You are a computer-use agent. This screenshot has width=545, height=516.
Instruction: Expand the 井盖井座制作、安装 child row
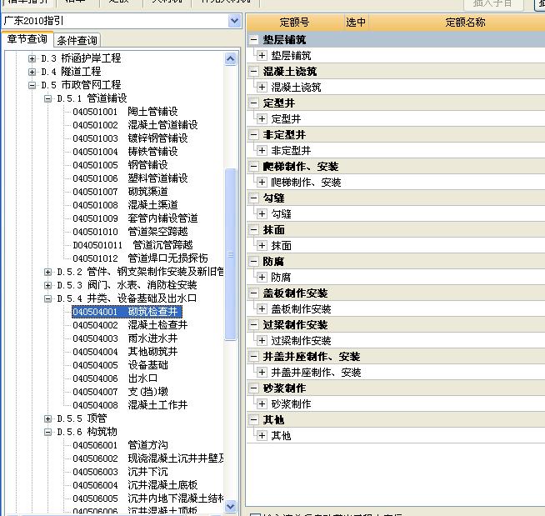point(262,373)
